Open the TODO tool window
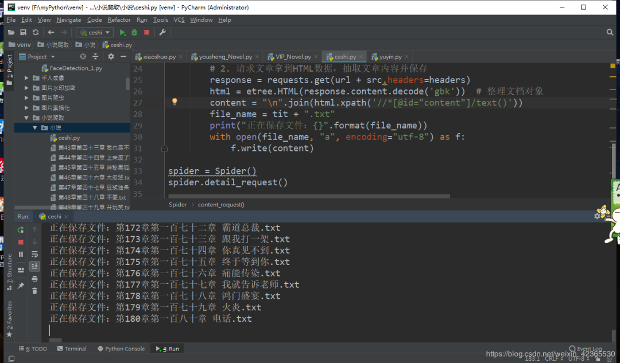The image size is (620, 363). pyautogui.click(x=33, y=349)
